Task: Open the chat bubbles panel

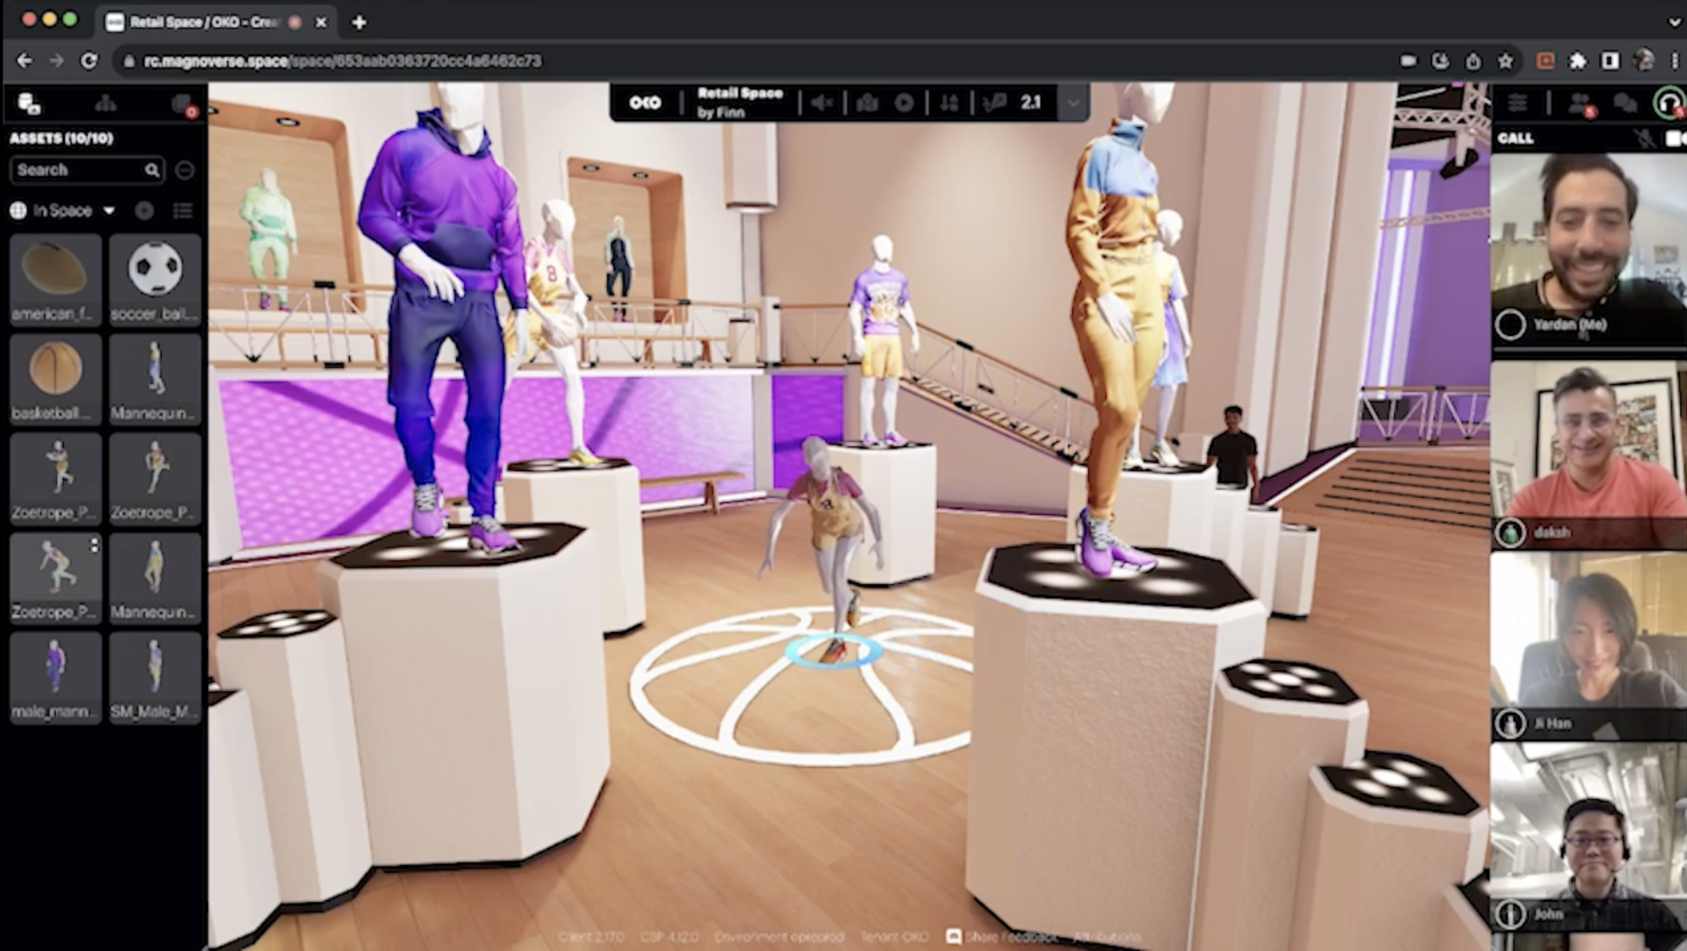Action: pos(1625,104)
